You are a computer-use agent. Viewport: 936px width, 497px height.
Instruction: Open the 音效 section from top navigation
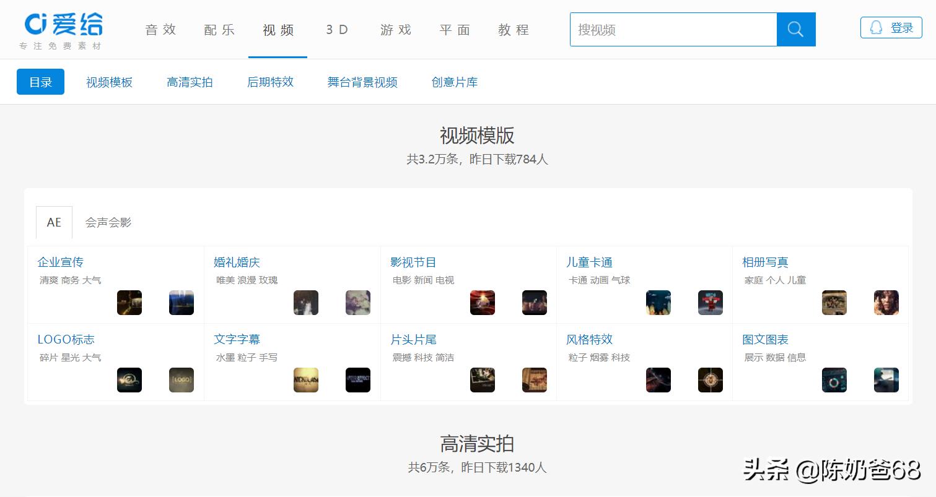point(160,29)
